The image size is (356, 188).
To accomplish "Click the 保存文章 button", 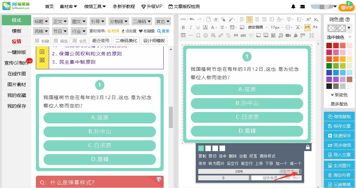I will 339,126.
